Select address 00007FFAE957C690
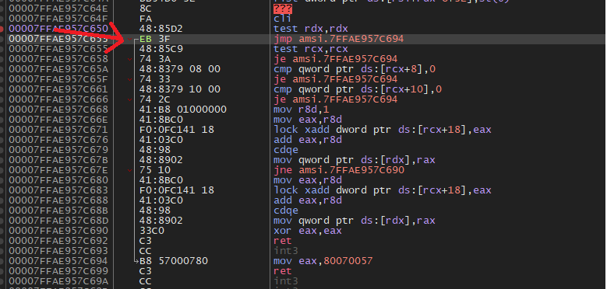This screenshot has height=289, width=607. tap(58, 231)
